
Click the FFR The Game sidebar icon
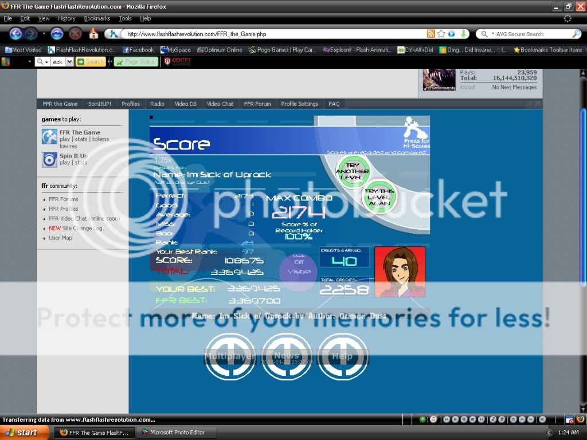(x=49, y=136)
